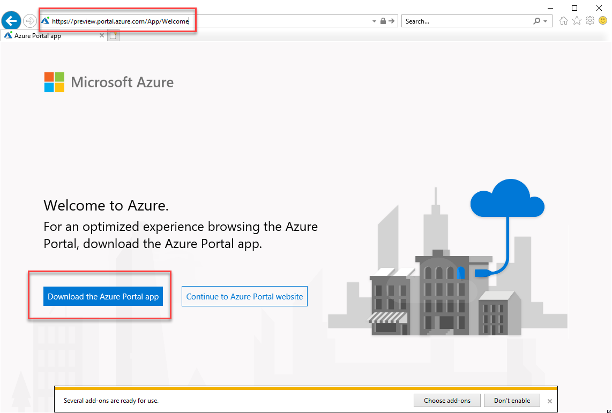Open Favorites with the star icon
This screenshot has height=413, width=612.
(577, 21)
